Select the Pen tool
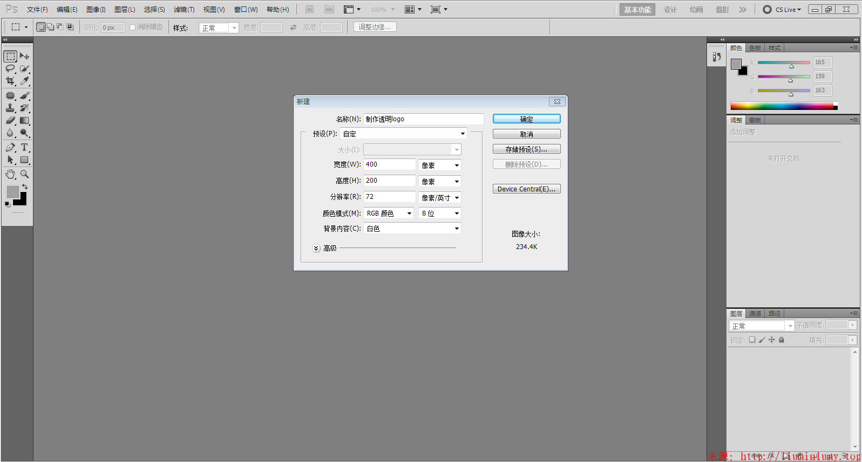The width and height of the screenshot is (862, 462). [10, 147]
